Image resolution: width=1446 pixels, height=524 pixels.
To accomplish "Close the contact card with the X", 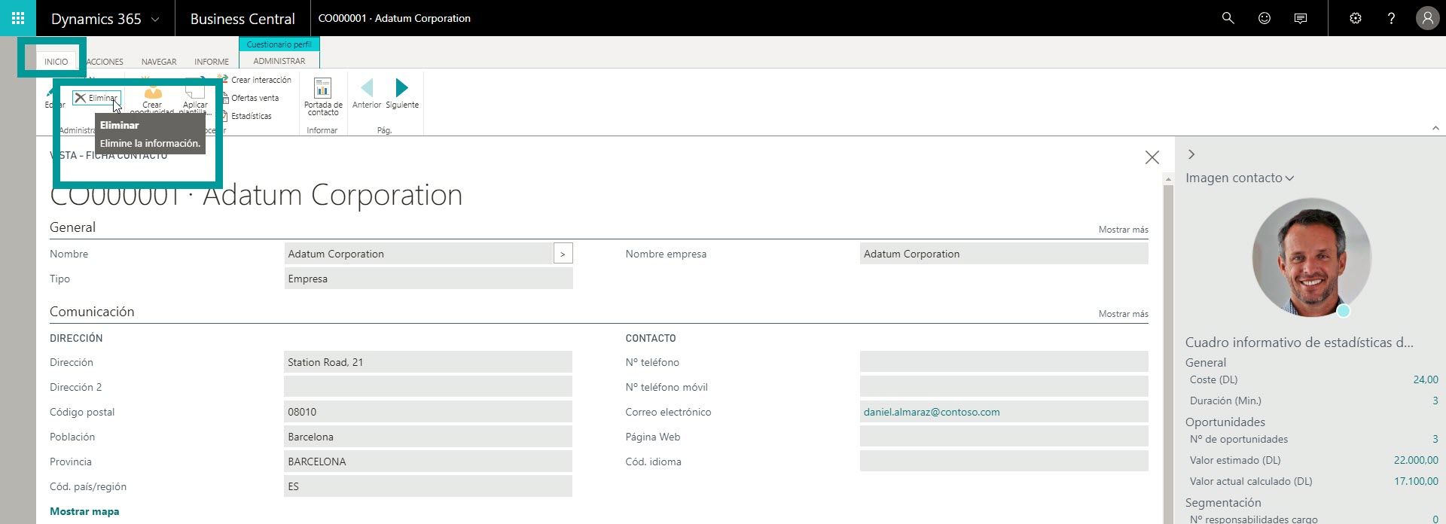I will point(1152,157).
